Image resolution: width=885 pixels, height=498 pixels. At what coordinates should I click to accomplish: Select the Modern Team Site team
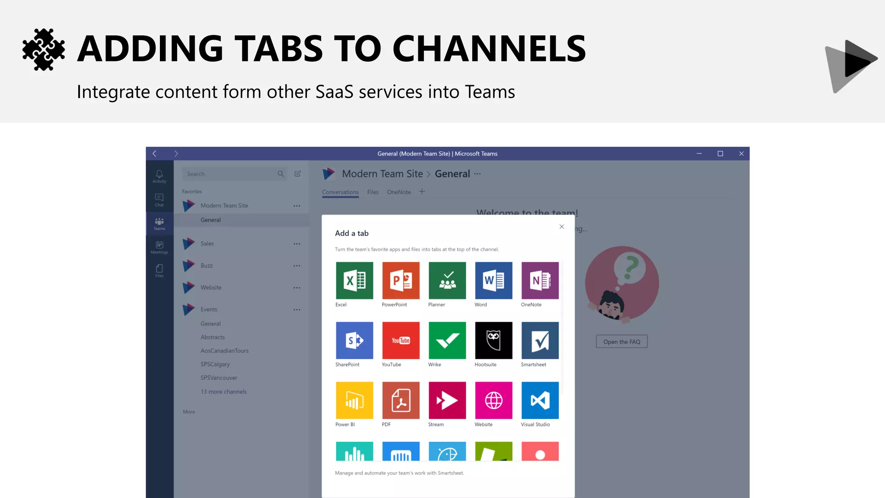(x=224, y=206)
